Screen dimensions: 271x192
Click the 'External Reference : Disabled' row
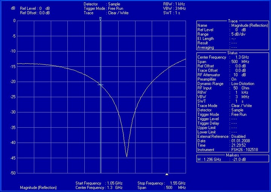(221, 137)
